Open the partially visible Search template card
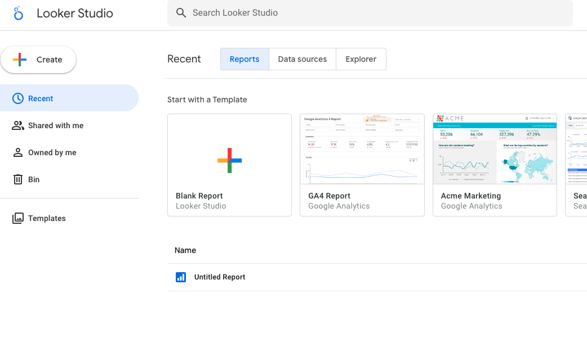Screen dimensions: 587x361 [576, 165]
